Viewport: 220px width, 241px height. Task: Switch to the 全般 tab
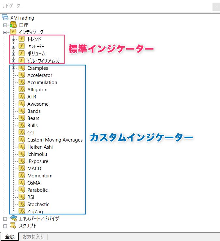[10, 237]
